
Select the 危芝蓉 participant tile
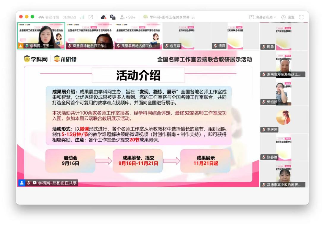tap(187, 36)
